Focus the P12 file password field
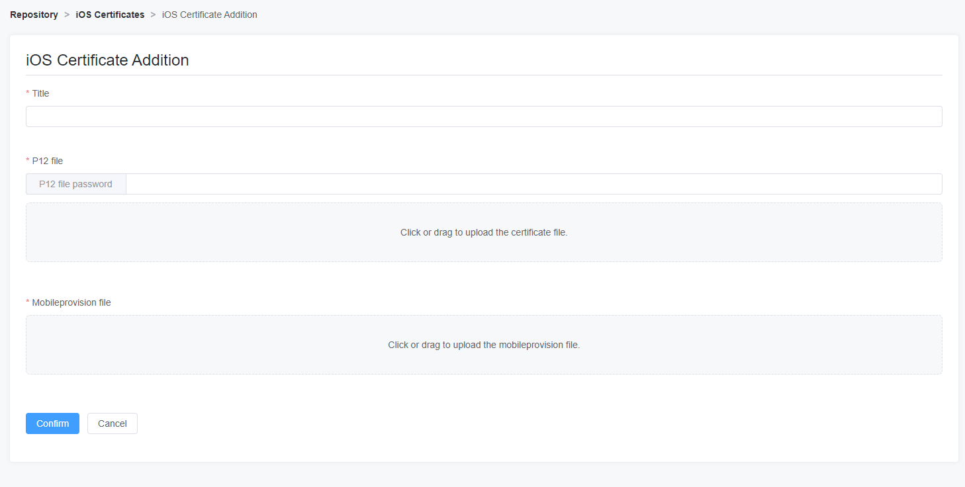 click(x=534, y=184)
